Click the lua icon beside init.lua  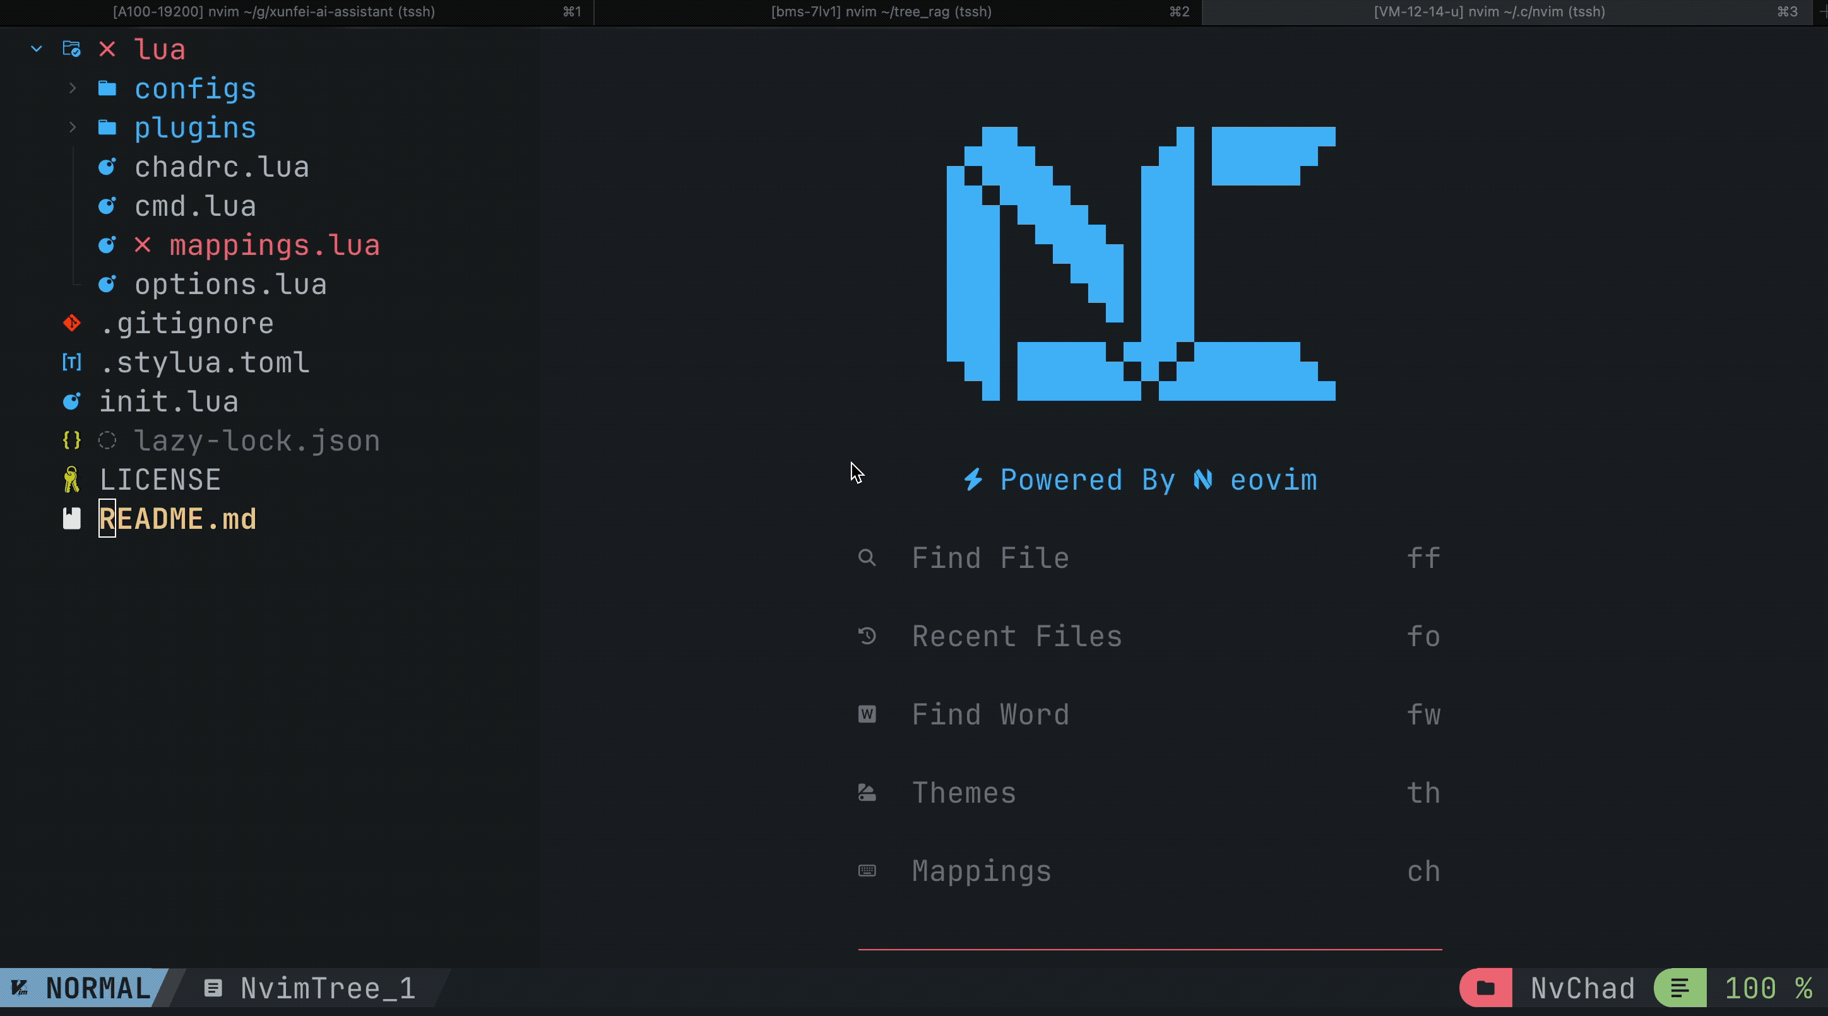point(72,401)
